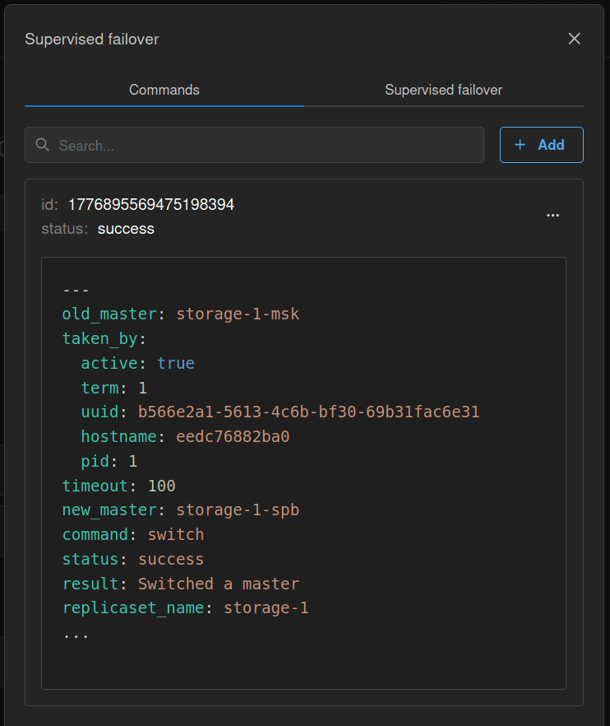This screenshot has height=726, width=610.
Task: Click the magnifier search icon
Action: [43, 145]
